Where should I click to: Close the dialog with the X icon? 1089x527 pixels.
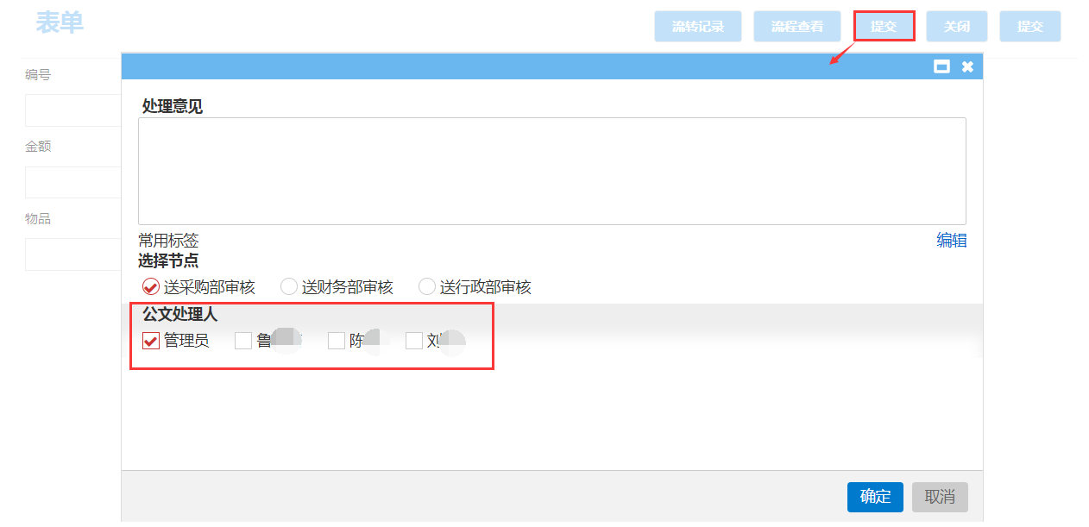(967, 66)
